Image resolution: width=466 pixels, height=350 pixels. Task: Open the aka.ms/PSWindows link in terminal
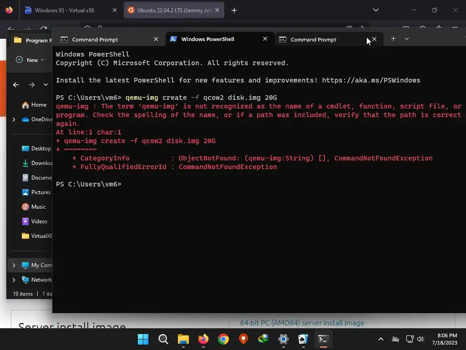[x=371, y=80]
